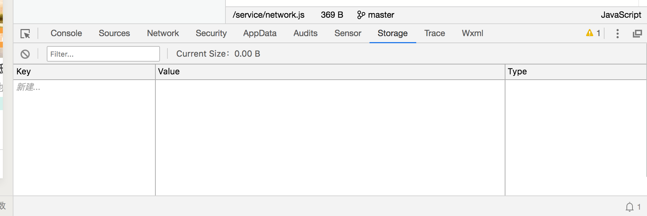Open the Sources tab

click(x=114, y=33)
